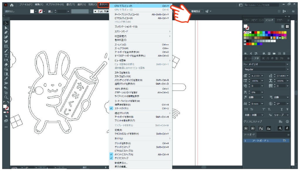Open the ファイル(F) menu
This screenshot has width=300, height=171.
[26, 4]
